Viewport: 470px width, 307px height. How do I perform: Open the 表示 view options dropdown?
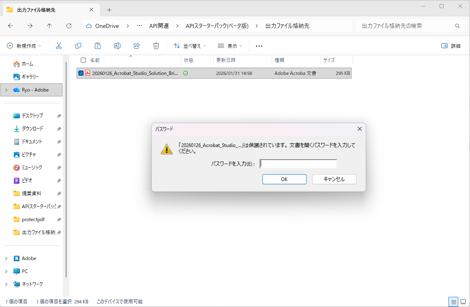230,46
